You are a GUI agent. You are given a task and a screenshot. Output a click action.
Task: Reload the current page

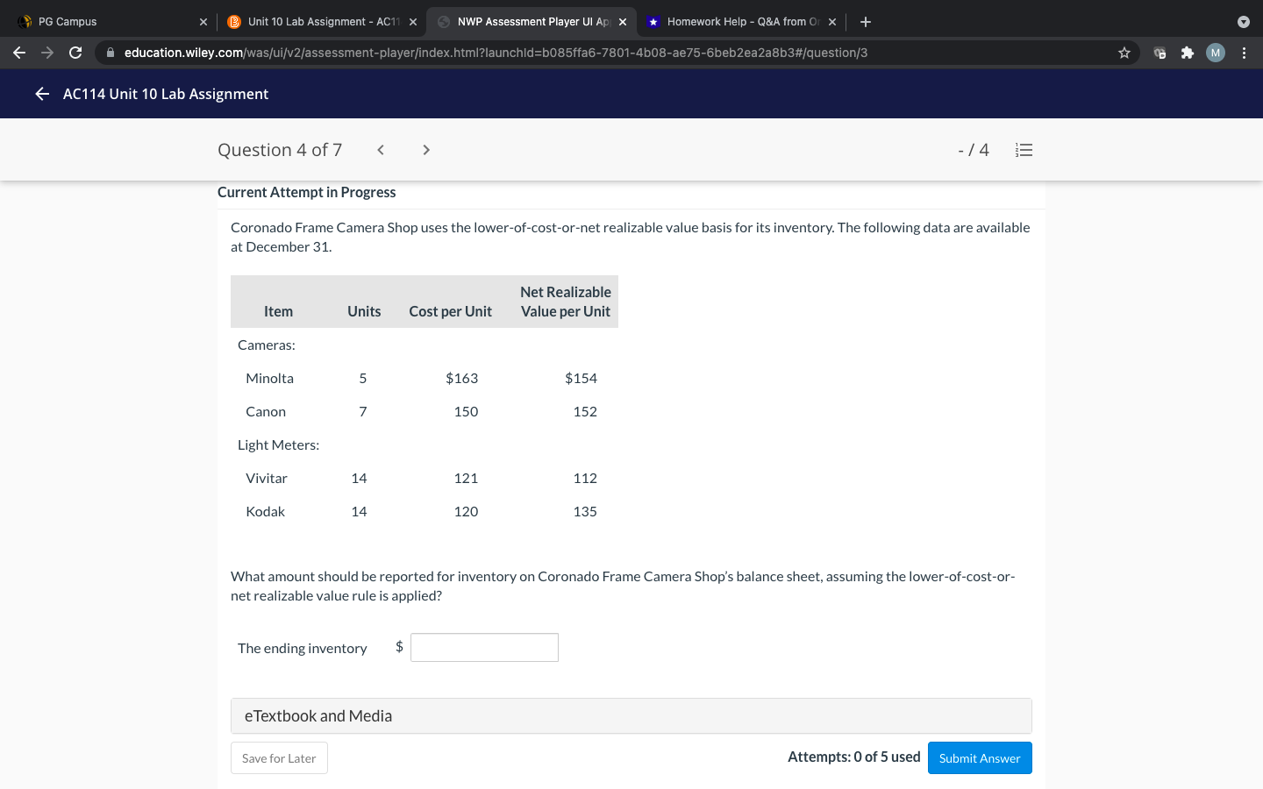(75, 53)
